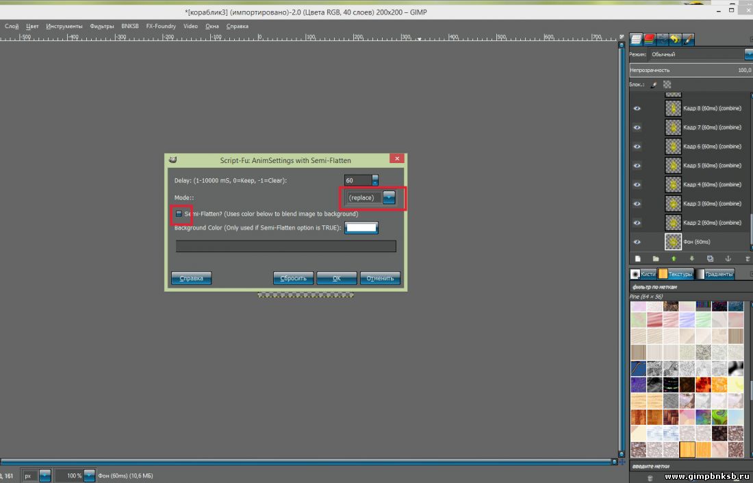Click the lock alpha channel checkerboard icon
The image size is (753, 483).
pyautogui.click(x=667, y=84)
